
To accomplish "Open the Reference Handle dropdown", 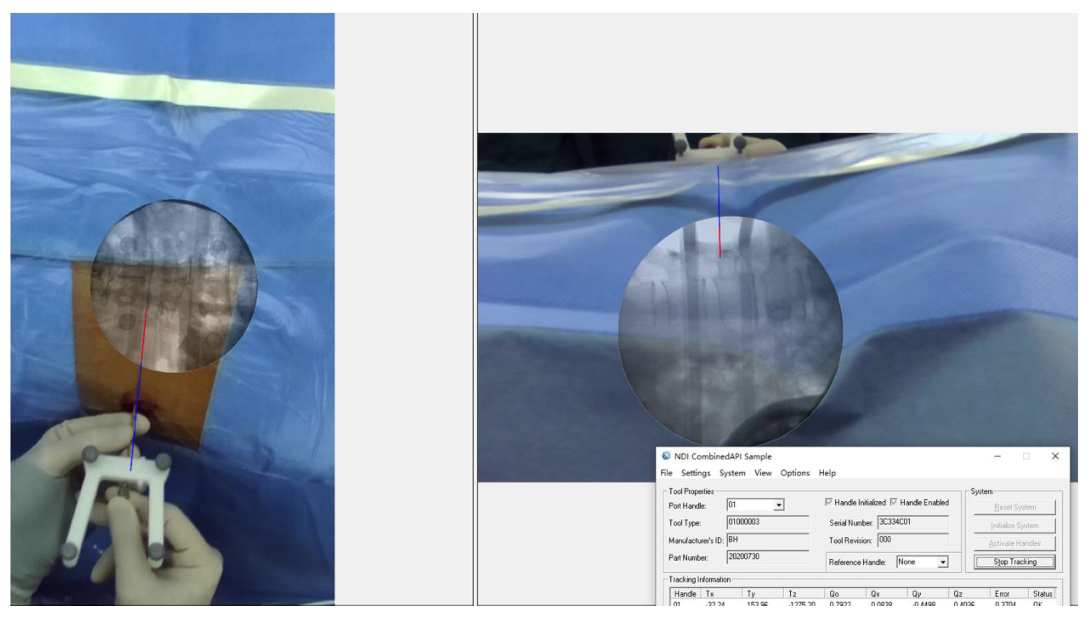I will point(943,563).
